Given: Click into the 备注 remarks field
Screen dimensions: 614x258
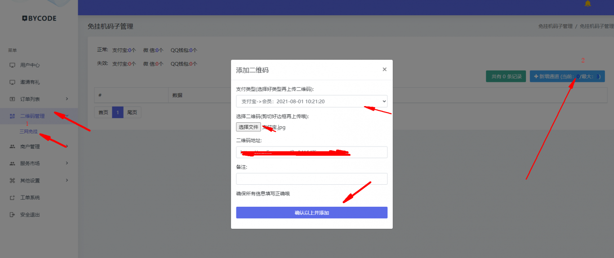Looking at the screenshot, I should click(311, 179).
